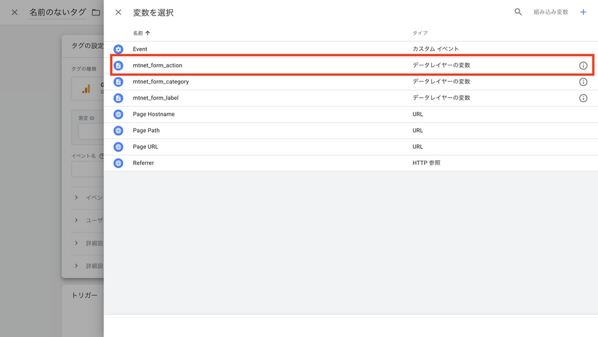The image size is (598, 337).
Task: Close the variable selection panel
Action: click(118, 12)
